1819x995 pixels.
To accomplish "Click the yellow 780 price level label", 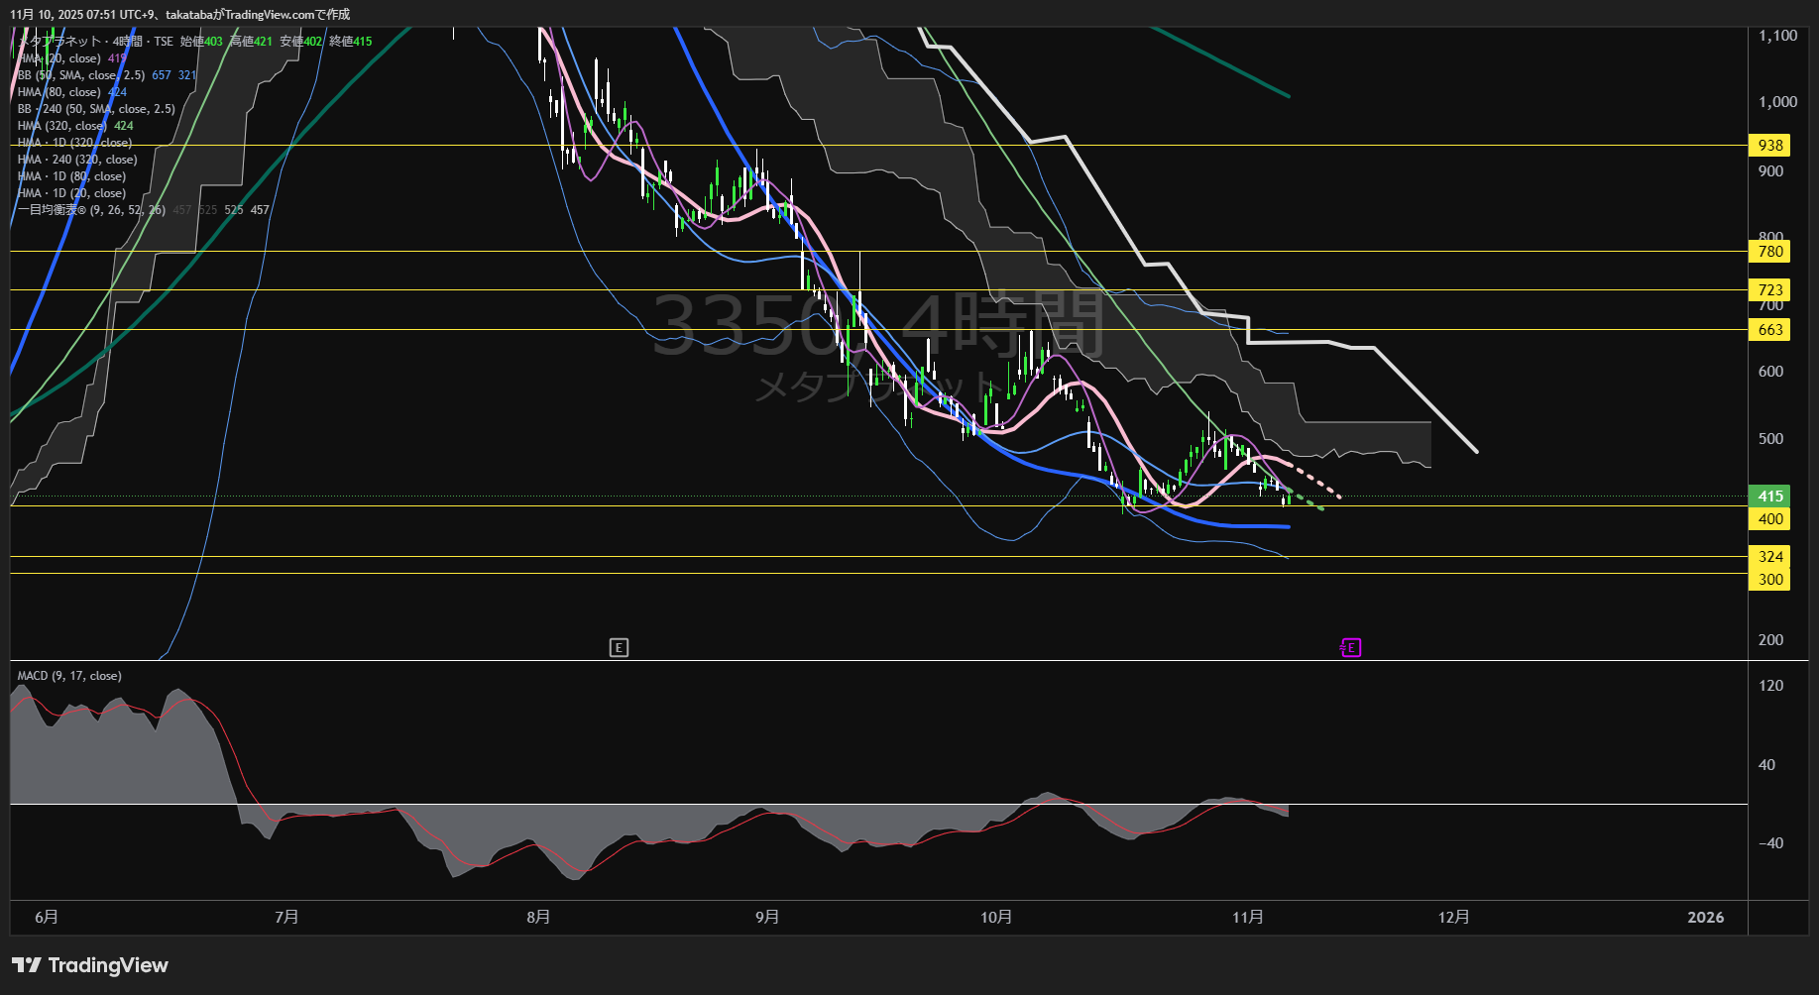I will click(x=1769, y=252).
